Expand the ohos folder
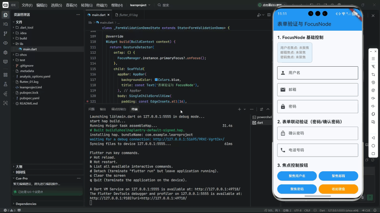This screenshot has width=380, height=213. pos(13,55)
